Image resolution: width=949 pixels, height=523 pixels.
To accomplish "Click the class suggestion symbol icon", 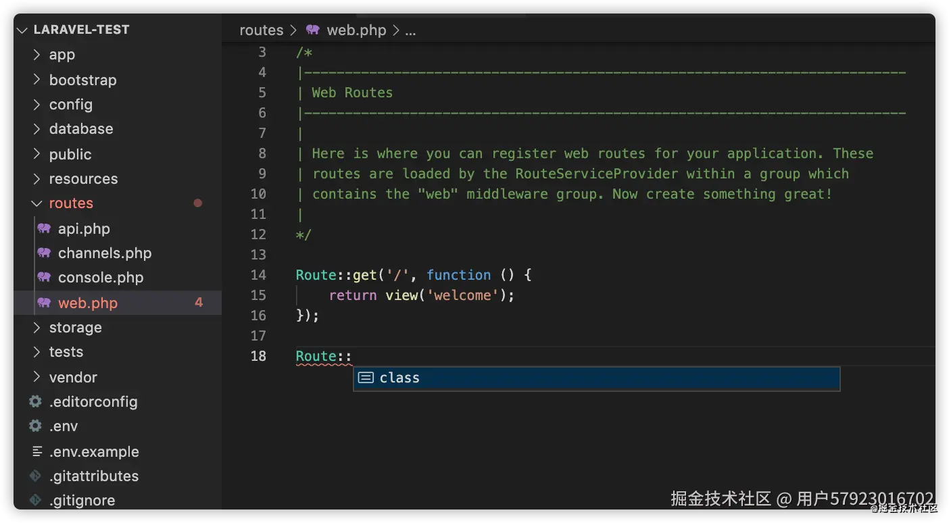I will click(x=366, y=378).
